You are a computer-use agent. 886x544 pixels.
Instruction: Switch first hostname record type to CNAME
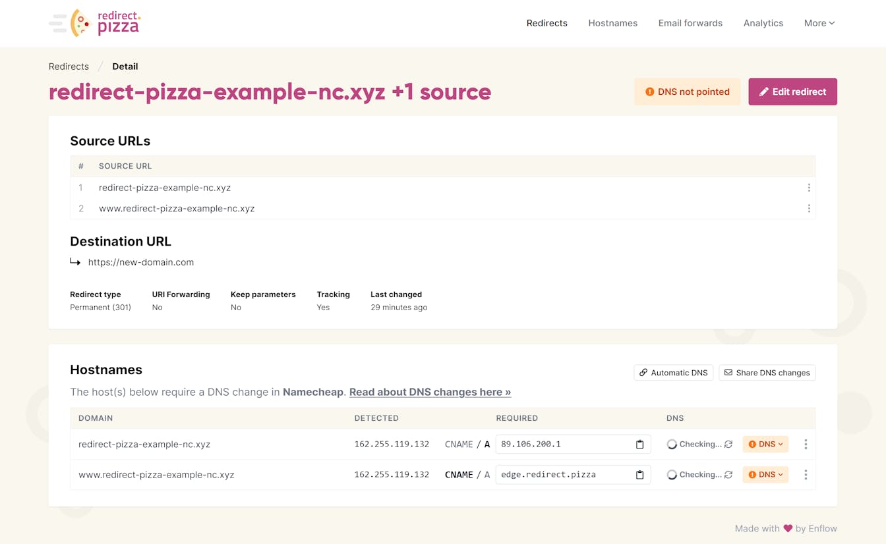pos(459,445)
